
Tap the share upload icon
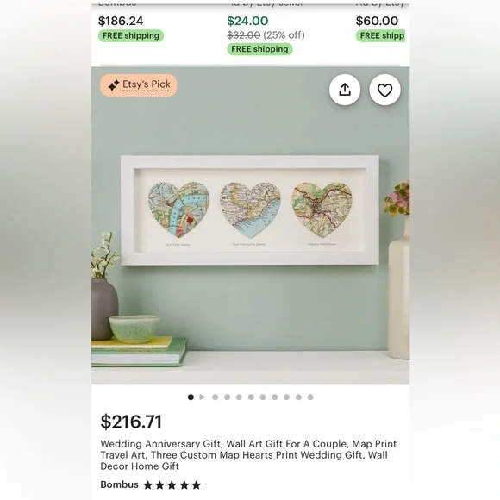coord(345,90)
